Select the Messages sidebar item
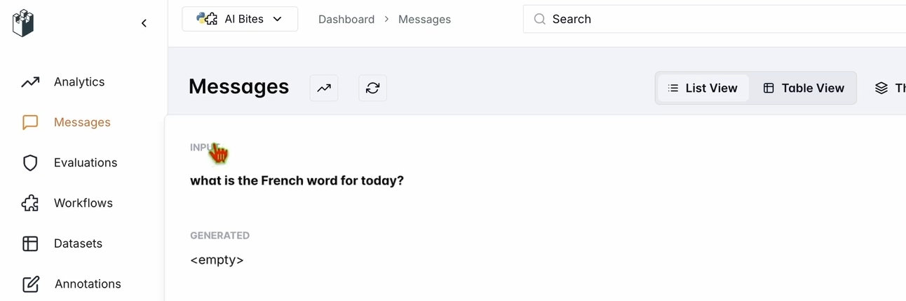This screenshot has height=301, width=906. 82,122
